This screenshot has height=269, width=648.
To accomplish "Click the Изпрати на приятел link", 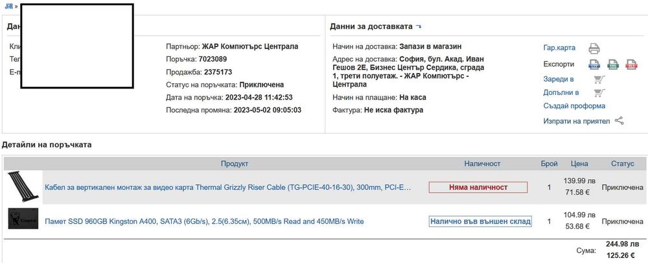I will click(x=577, y=122).
